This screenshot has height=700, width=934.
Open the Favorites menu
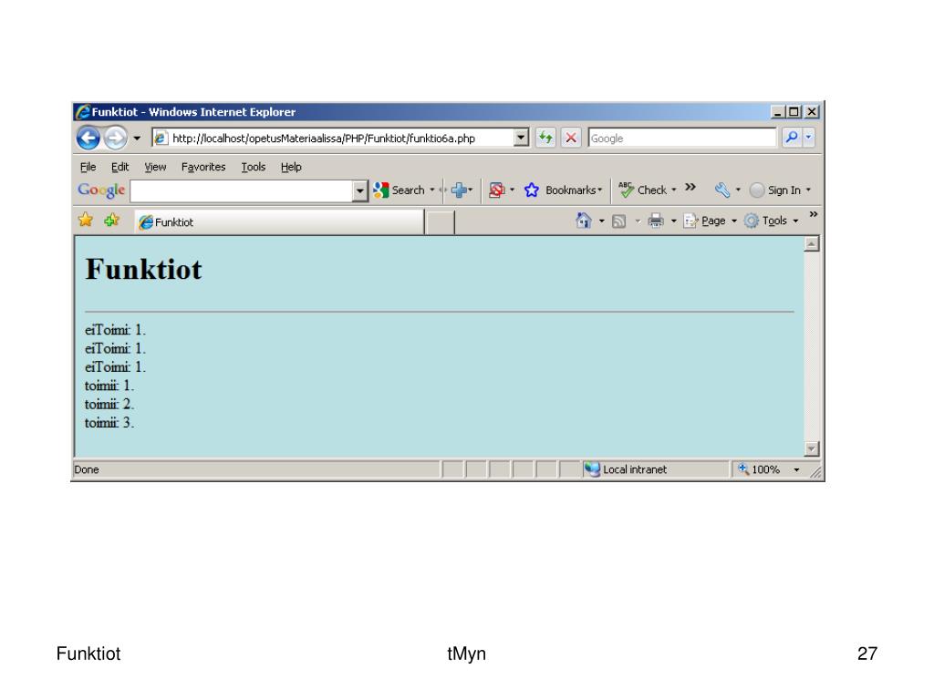203,168
